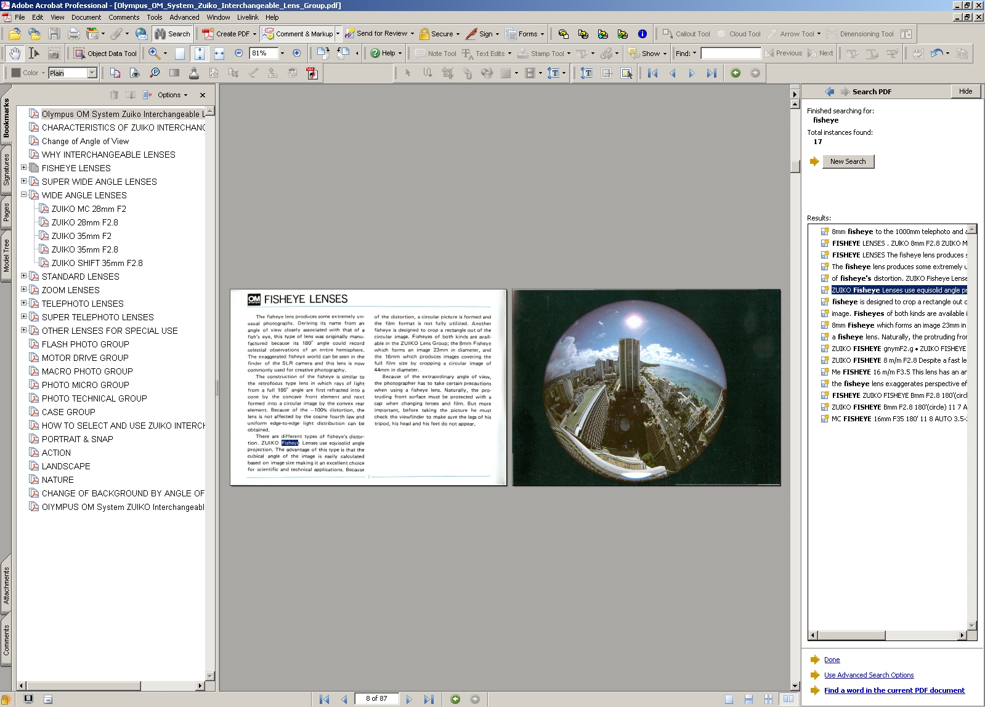Click the page number field 8 of 87
Screen dimensions: 985x707
pyautogui.click(x=376, y=698)
